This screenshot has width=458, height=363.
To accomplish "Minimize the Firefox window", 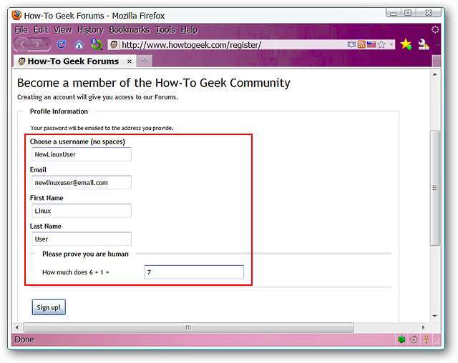I will 394,13.
